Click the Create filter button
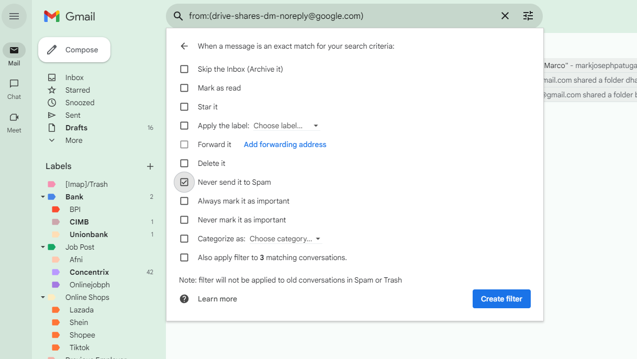The width and height of the screenshot is (637, 359). click(501, 299)
